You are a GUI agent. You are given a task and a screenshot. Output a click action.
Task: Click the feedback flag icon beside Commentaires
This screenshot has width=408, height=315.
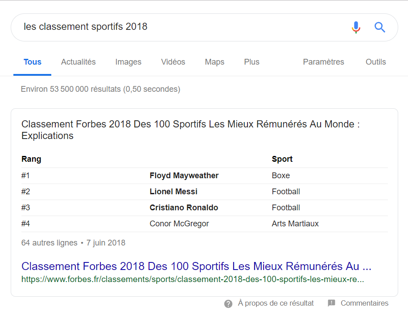pyautogui.click(x=331, y=303)
